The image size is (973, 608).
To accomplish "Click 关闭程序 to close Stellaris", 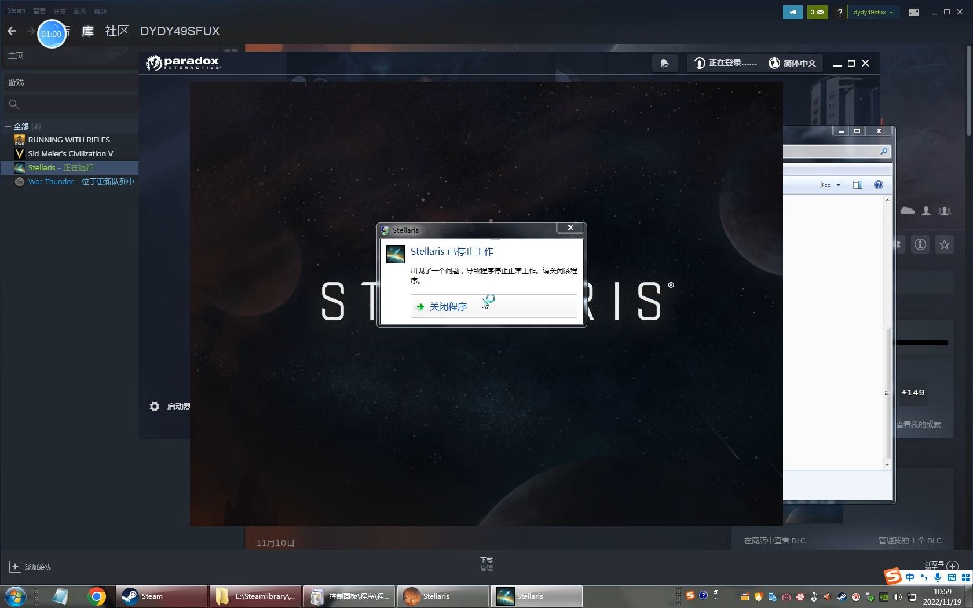I will 493,306.
